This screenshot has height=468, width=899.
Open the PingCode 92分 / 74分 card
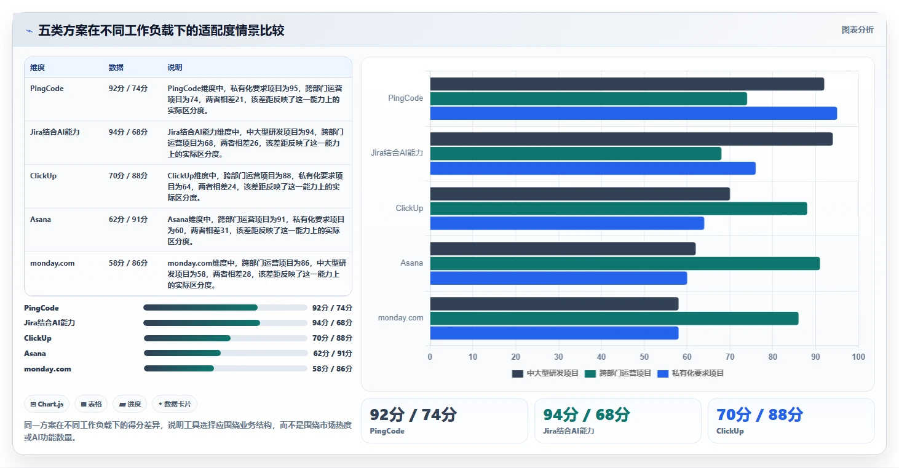[445, 421]
